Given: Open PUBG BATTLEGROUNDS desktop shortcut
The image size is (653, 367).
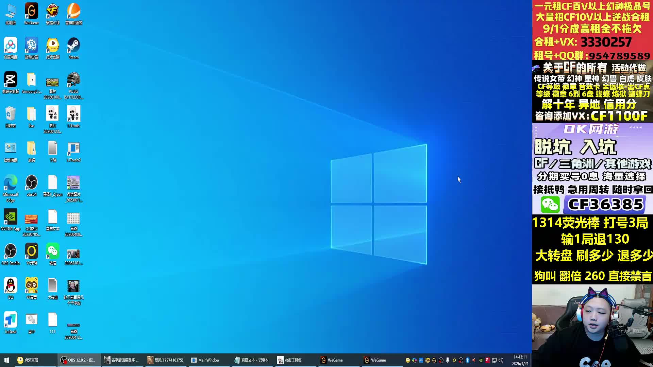Looking at the screenshot, I should point(73,80).
